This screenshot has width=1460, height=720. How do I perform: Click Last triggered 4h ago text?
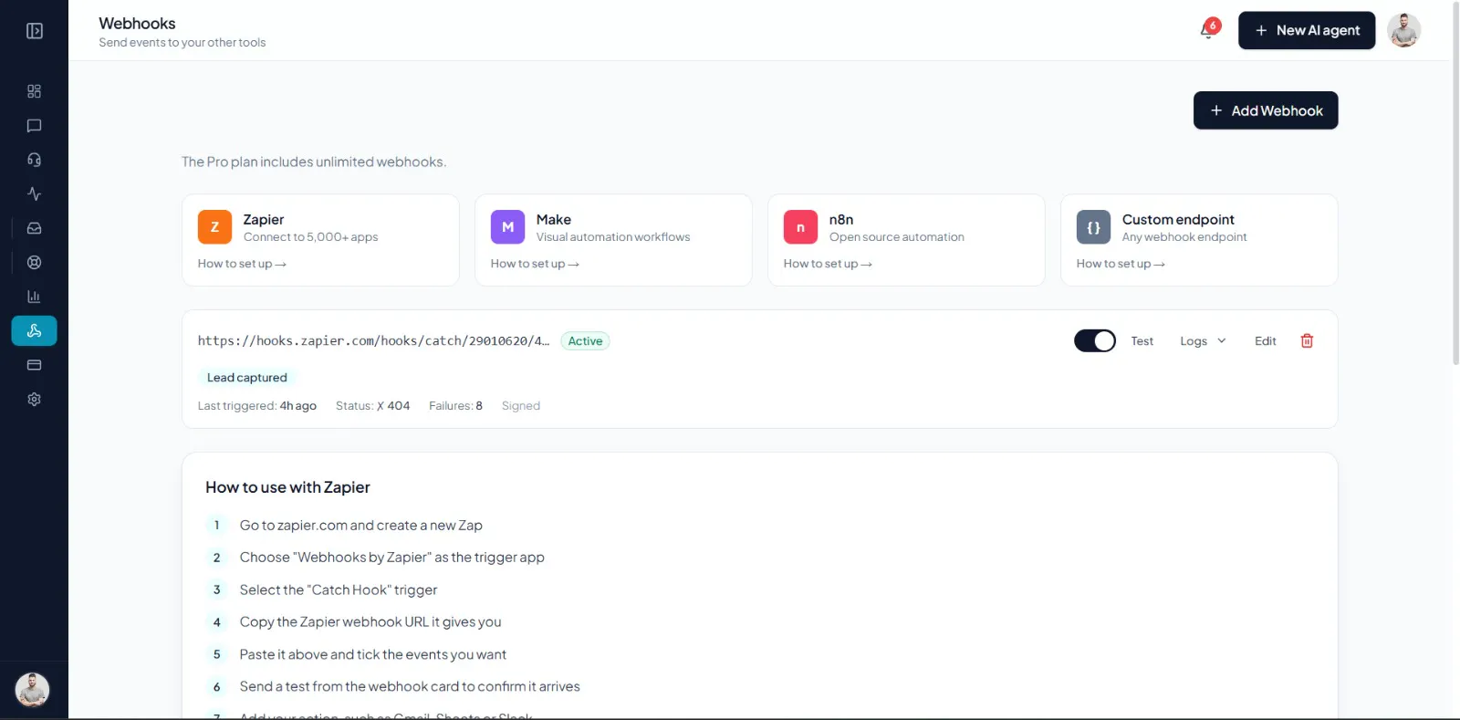pos(257,406)
